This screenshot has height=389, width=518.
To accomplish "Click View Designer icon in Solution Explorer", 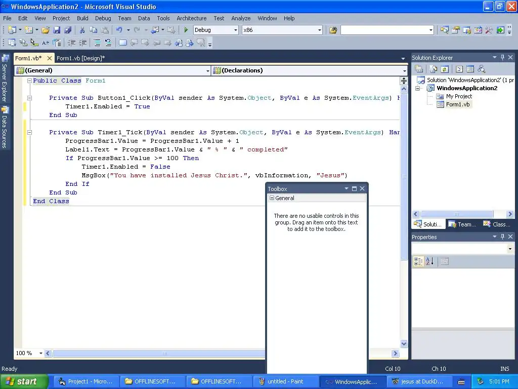I will [x=470, y=69].
